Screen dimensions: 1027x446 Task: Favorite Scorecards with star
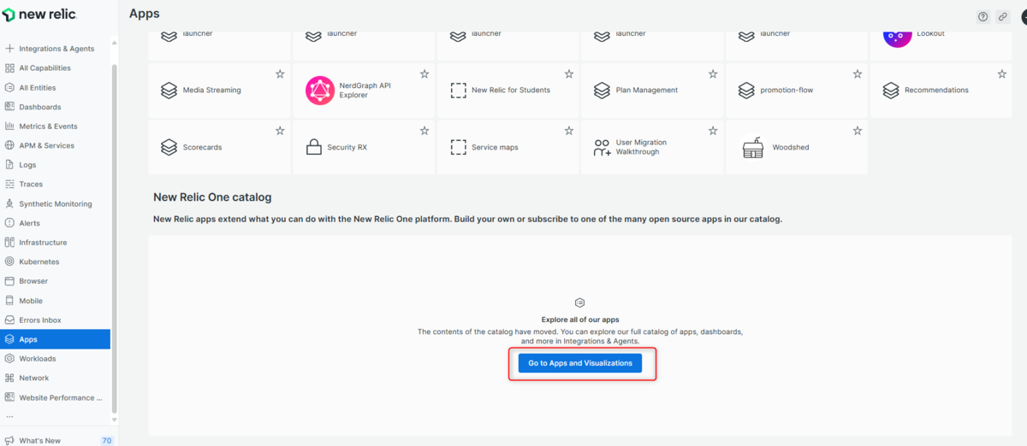click(x=280, y=131)
